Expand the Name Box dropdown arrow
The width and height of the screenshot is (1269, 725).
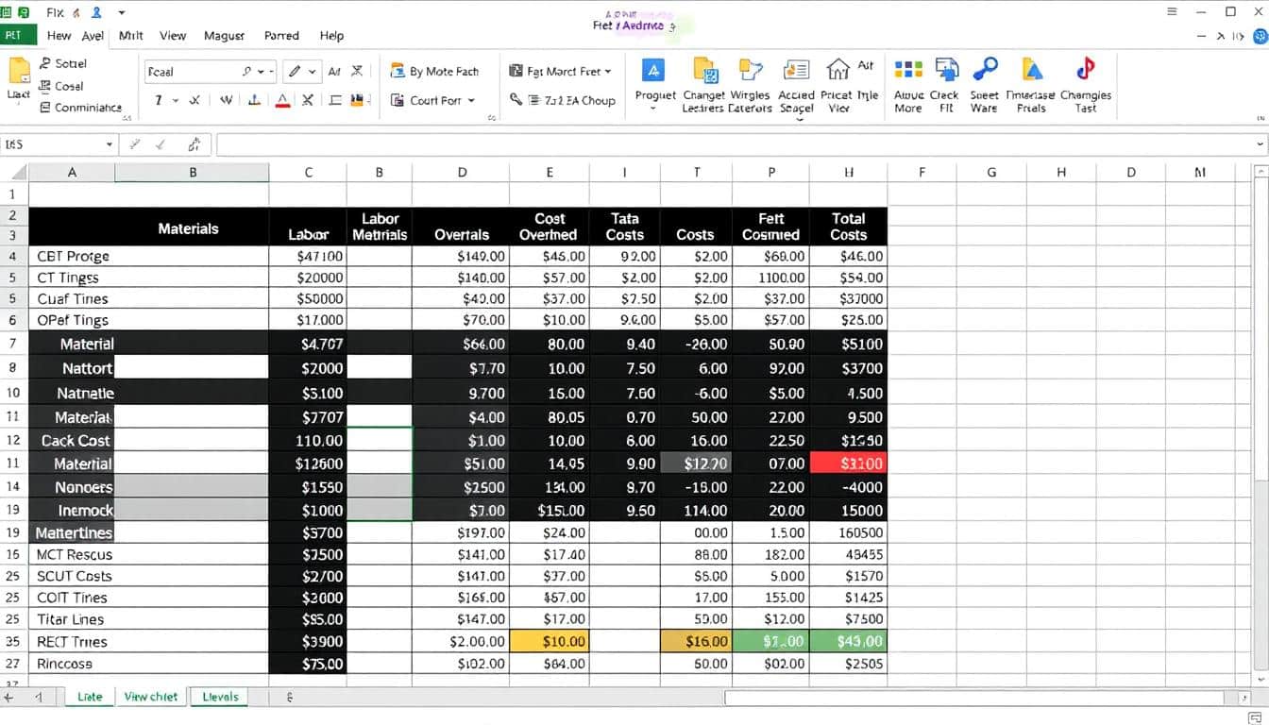[110, 144]
